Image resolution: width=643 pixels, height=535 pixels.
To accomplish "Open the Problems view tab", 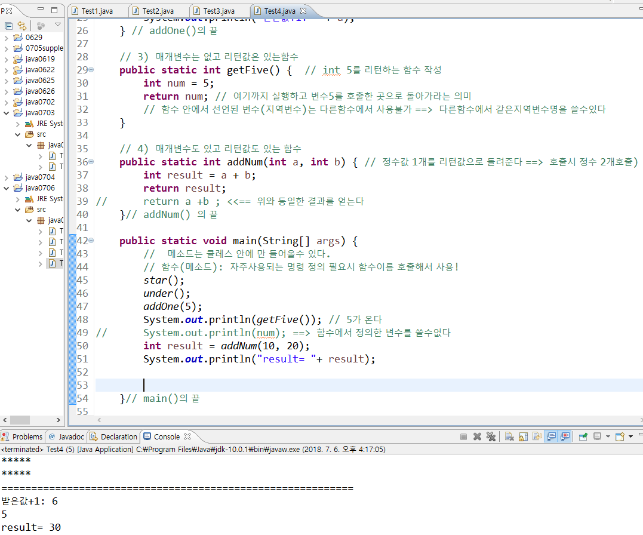I will point(22,436).
